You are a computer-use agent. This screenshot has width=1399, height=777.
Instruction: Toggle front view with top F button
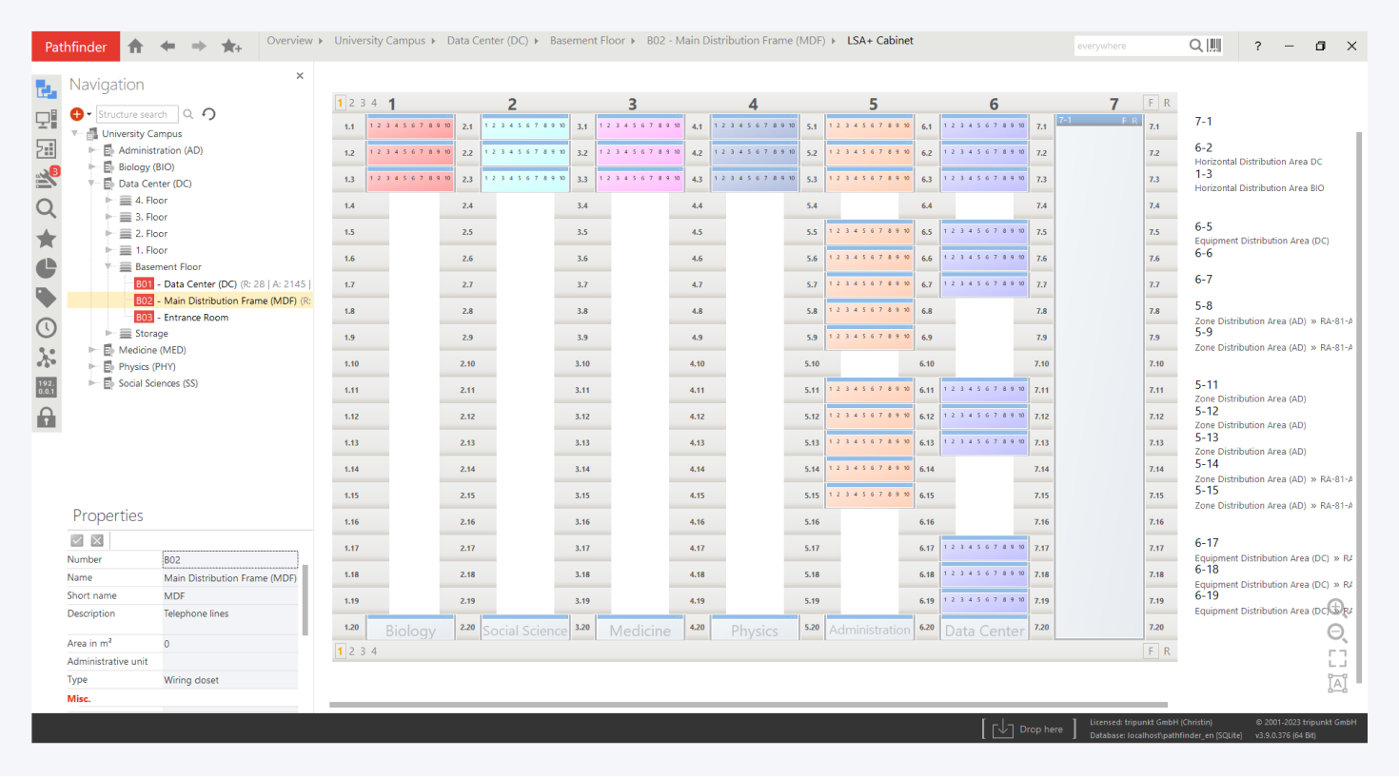pos(1151,103)
